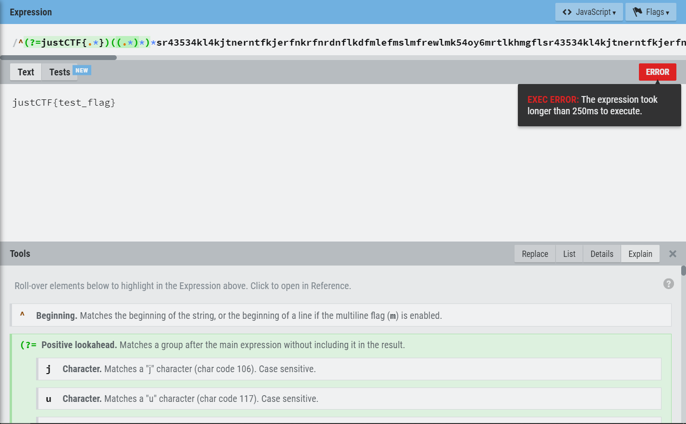
Task: Switch to the Tests tab
Action: pyautogui.click(x=60, y=72)
